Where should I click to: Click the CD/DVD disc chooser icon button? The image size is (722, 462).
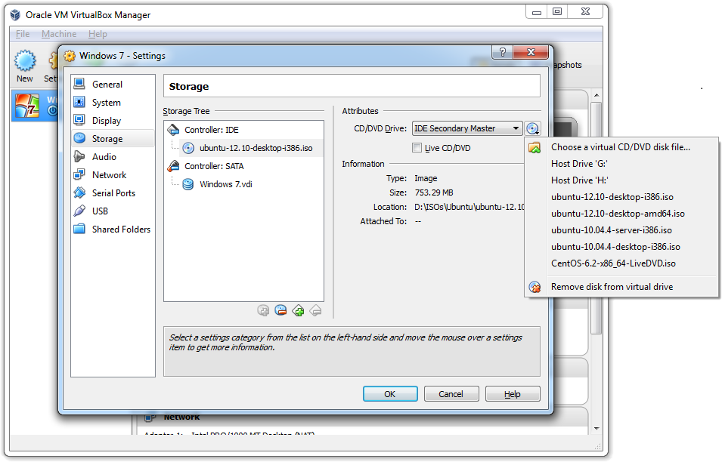[x=533, y=129]
